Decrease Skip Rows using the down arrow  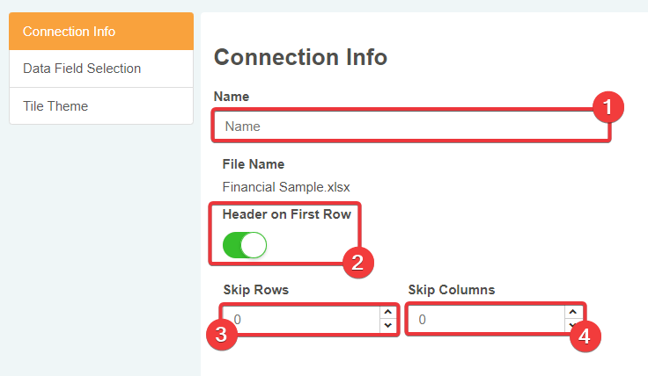pos(387,326)
